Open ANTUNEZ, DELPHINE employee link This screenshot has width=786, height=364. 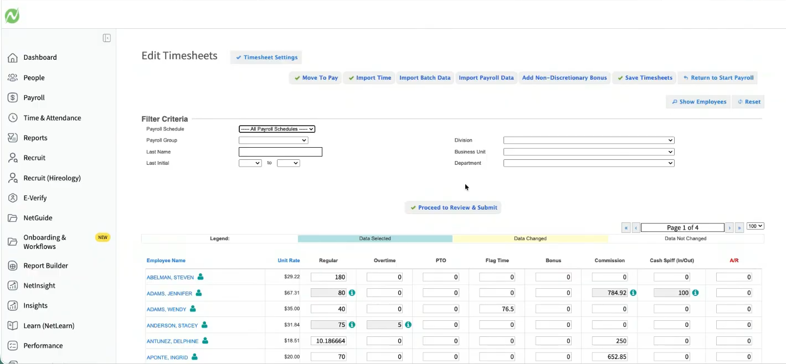(x=172, y=342)
